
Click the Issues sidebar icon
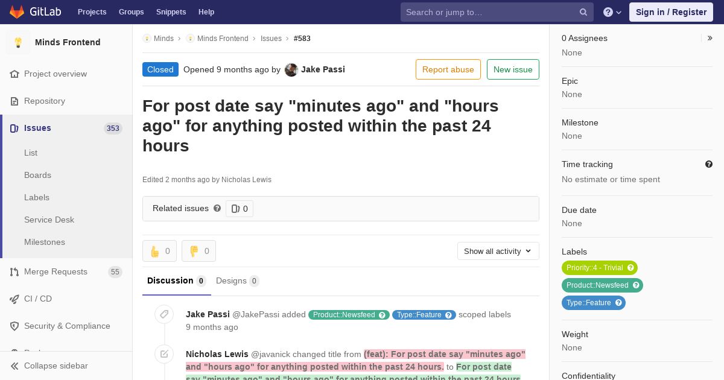click(14, 128)
